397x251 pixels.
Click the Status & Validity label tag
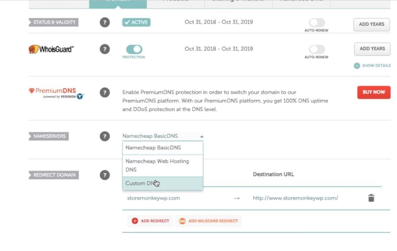pyautogui.click(x=54, y=22)
